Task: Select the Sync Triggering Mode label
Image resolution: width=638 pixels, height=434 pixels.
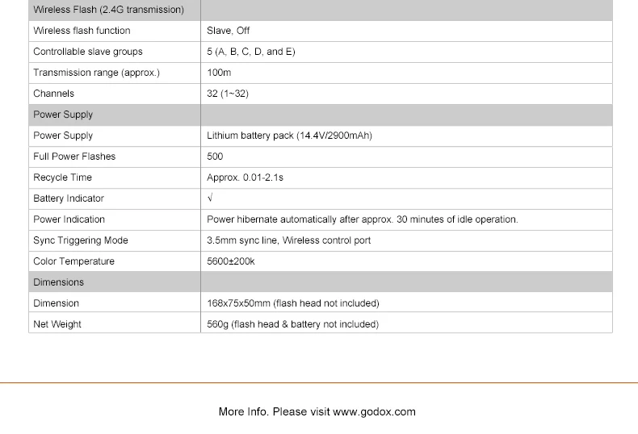Action: coord(81,240)
